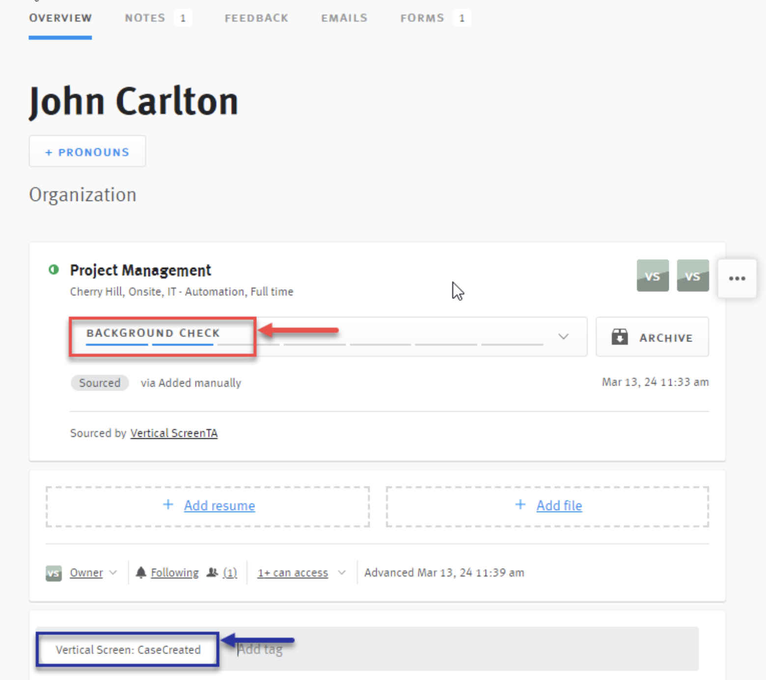Expand the 1+ can access dropdown
The image size is (766, 680).
[x=342, y=572]
